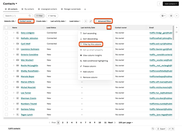
Task: Open the Contacts title dropdown
Action: tap(10, 4)
